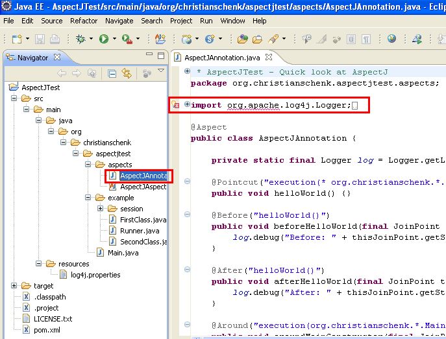Click the AJ AspectJ build icon
Image resolution: width=446 pixels, height=339 pixels.
click(160, 39)
